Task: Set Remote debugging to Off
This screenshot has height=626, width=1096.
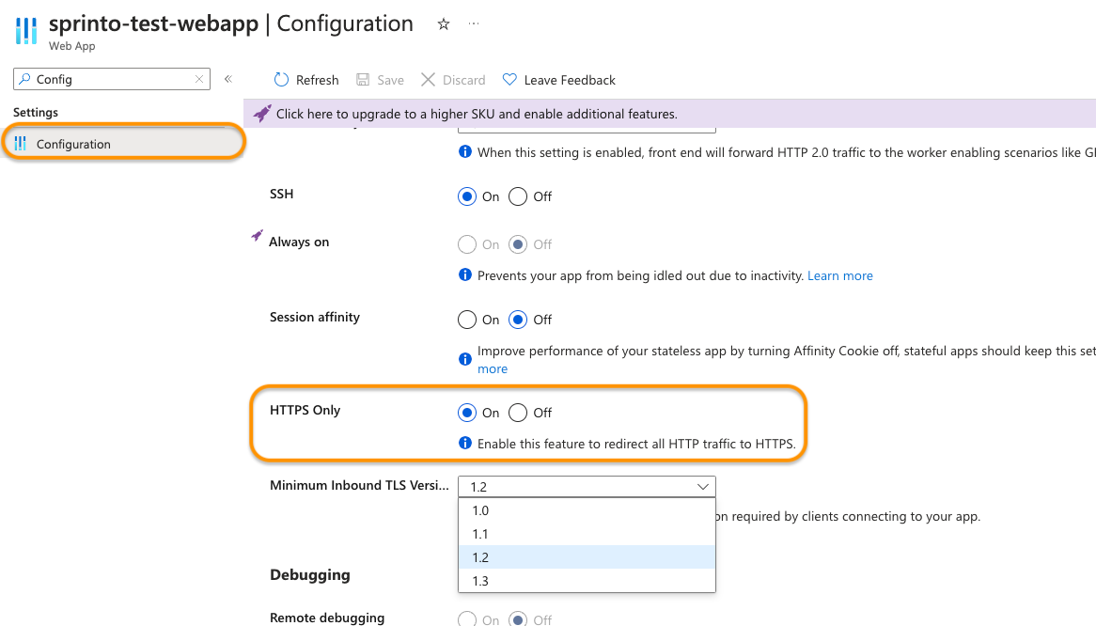Action: (518, 619)
